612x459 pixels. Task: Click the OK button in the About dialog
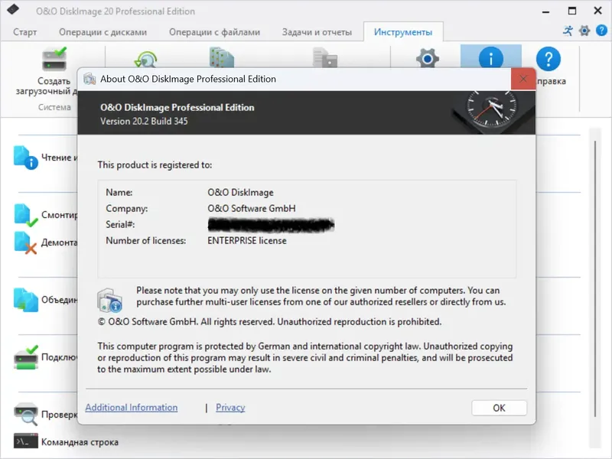pyautogui.click(x=499, y=408)
